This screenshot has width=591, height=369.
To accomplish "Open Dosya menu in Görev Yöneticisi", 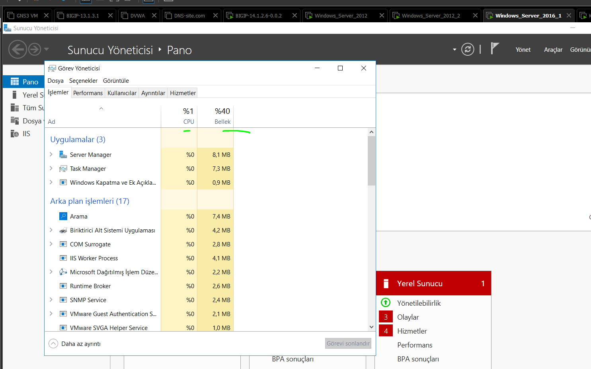I will click(55, 81).
